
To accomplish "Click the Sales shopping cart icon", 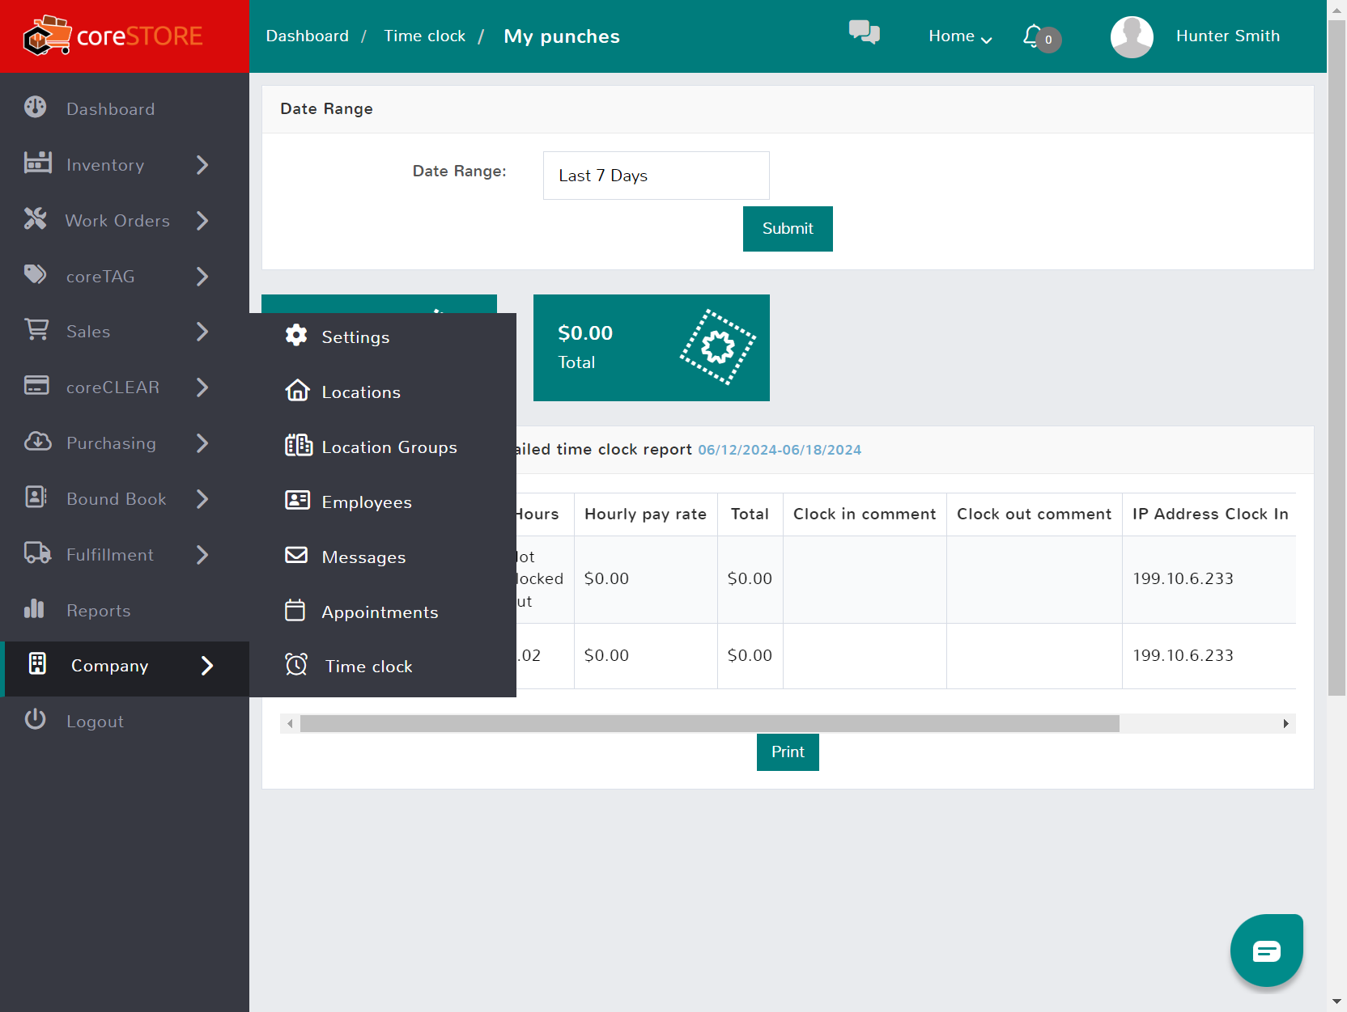I will 36,329.
